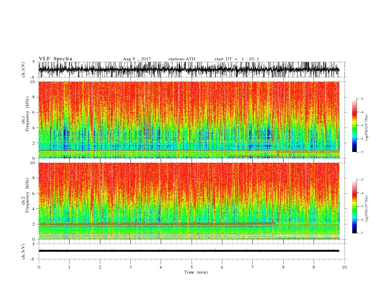Click the "-7" tick on ch.2 colorbar
Image resolution: width=388 pixels, height=300 pixels.
(361, 233)
